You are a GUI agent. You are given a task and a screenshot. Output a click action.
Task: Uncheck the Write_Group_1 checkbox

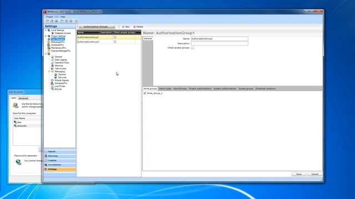coord(145,93)
